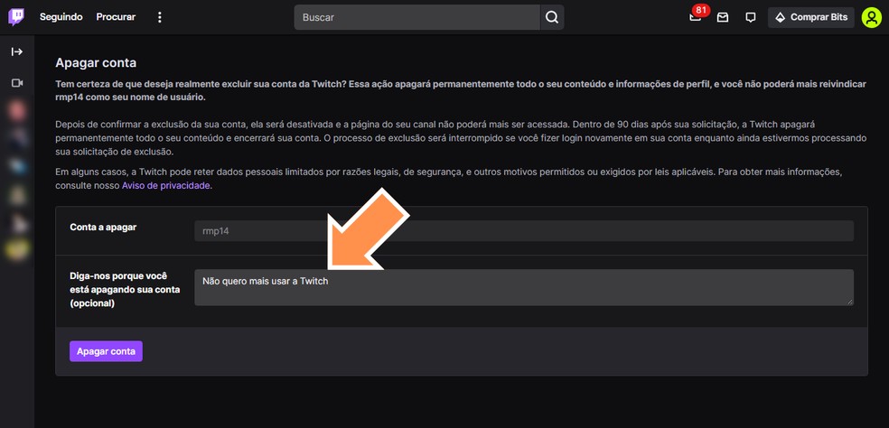889x428 pixels.
Task: Go to the Seguindo tab
Action: [61, 17]
